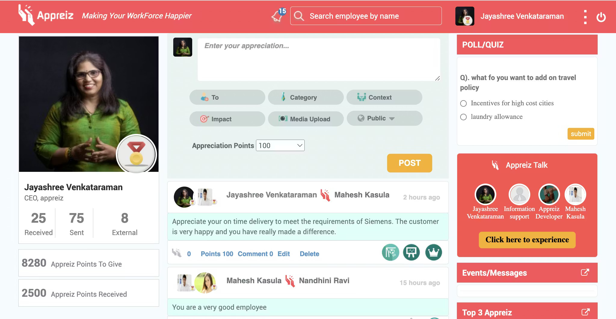
Task: Open Events/Messages external link icon
Action: [585, 272]
